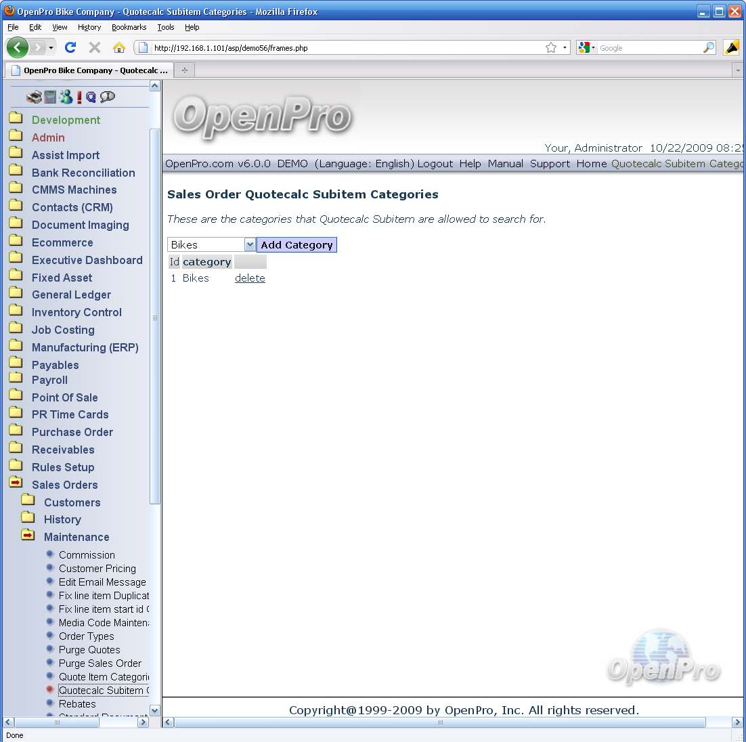The width and height of the screenshot is (746, 742).
Task: Click in the Google search box
Action: click(649, 48)
